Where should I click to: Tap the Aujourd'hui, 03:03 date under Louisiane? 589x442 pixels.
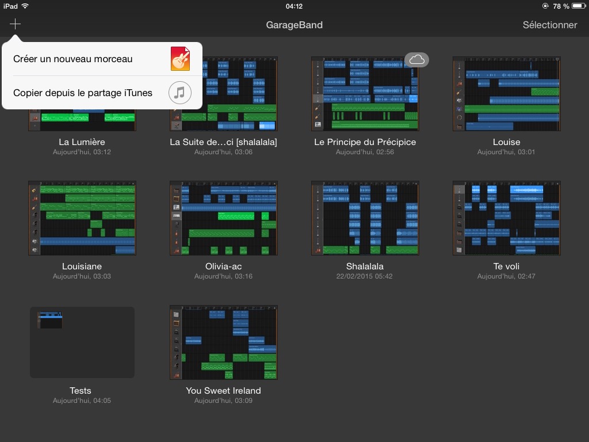82,276
